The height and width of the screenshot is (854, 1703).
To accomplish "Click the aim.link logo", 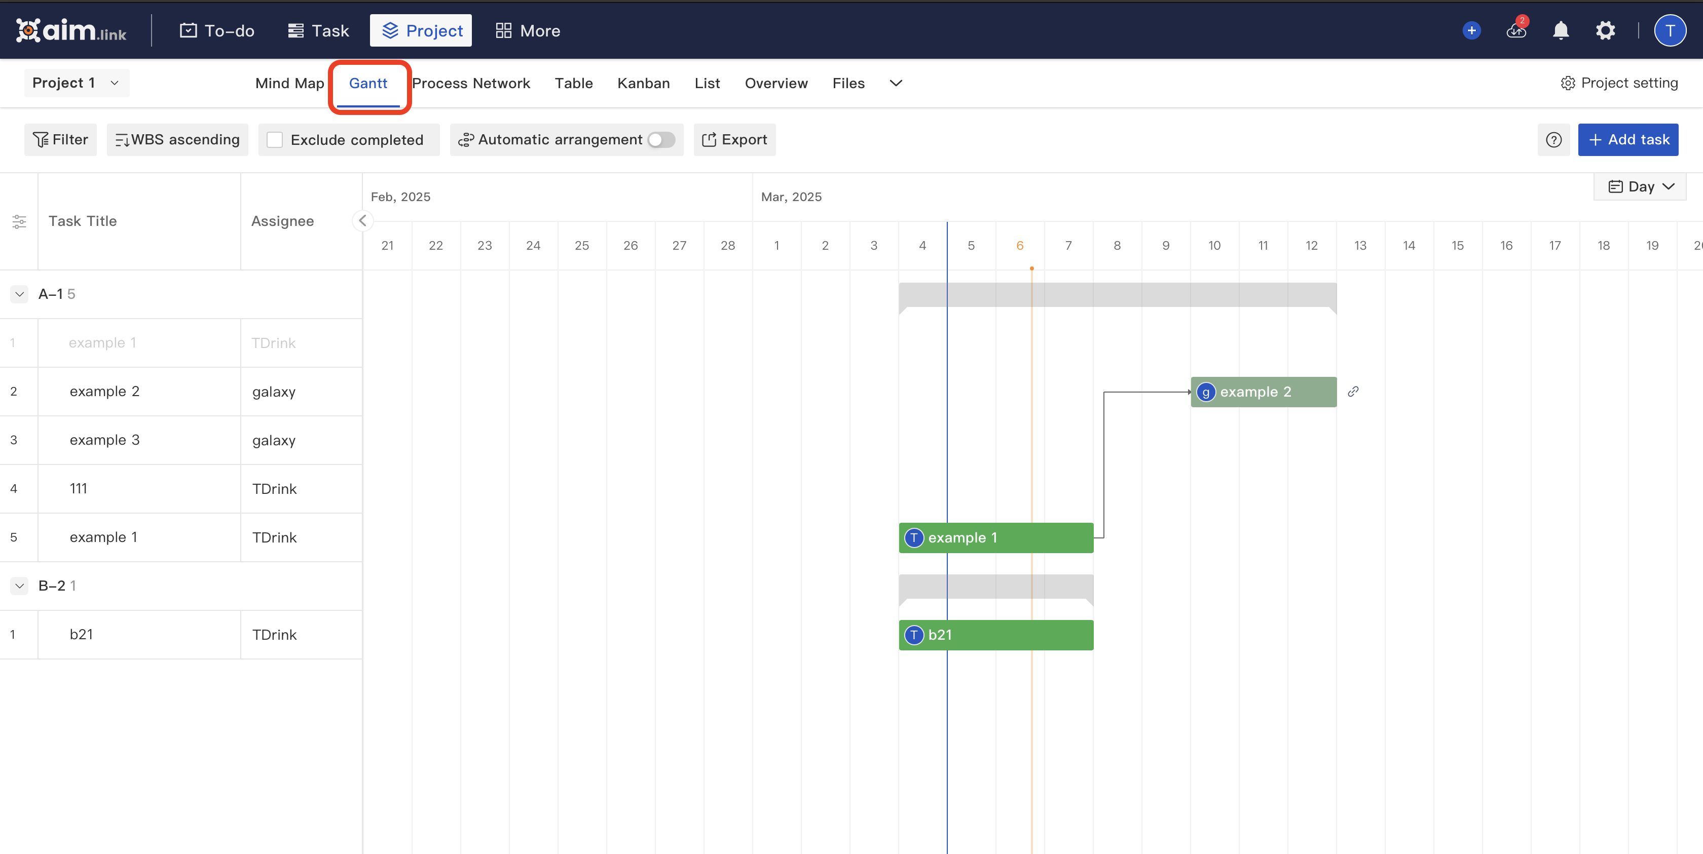I will click(71, 30).
